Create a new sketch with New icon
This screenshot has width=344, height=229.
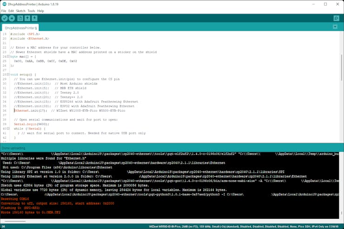point(20,18)
